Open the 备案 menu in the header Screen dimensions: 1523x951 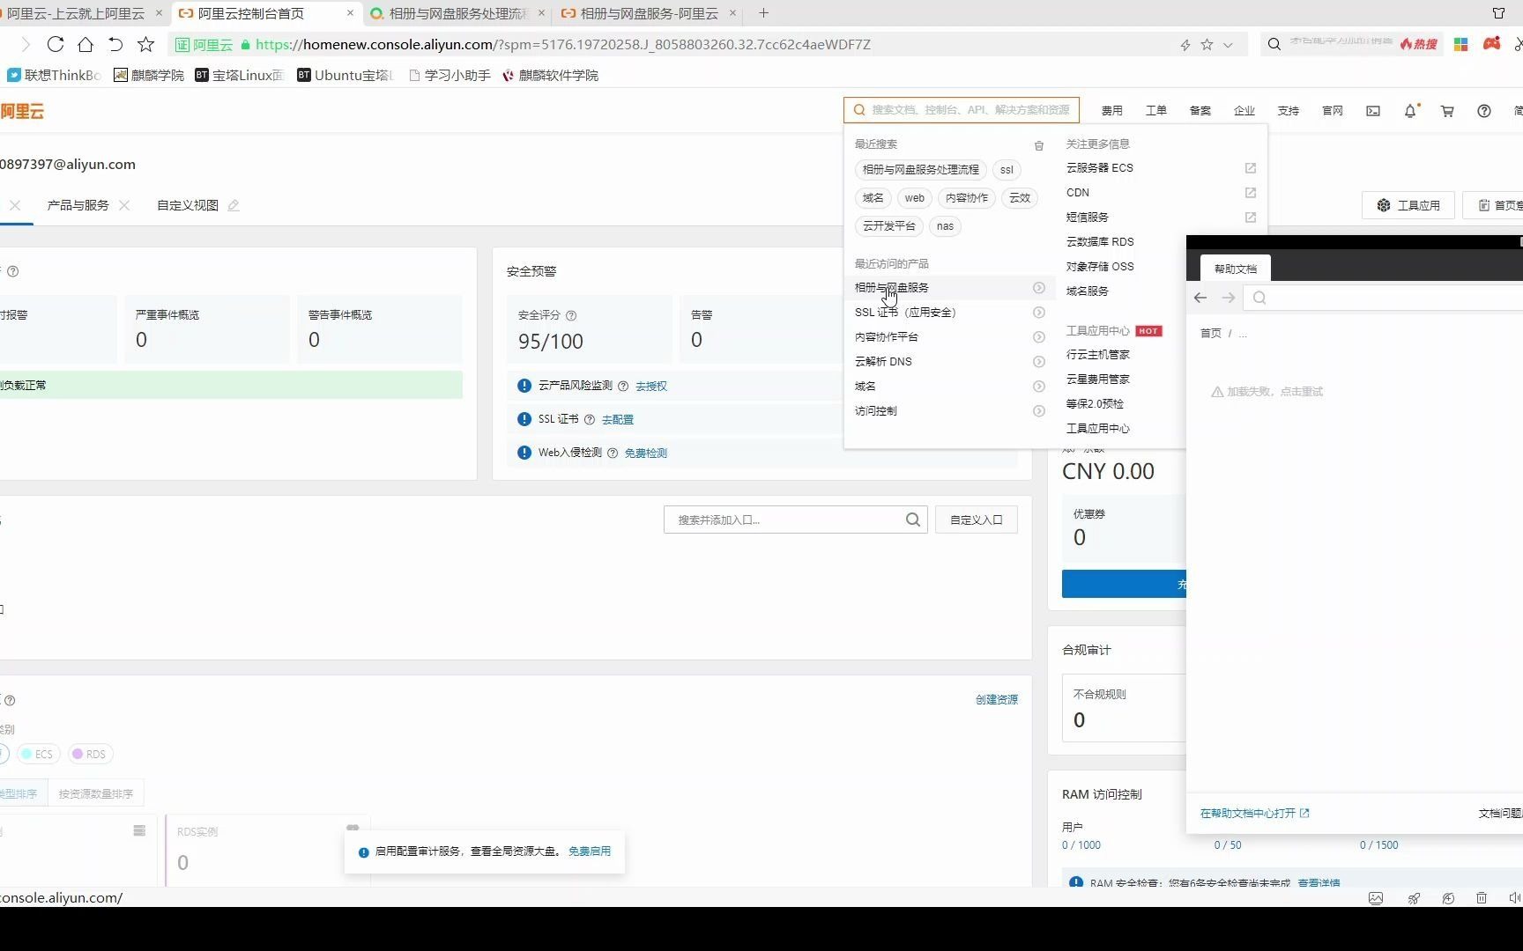1200,111
